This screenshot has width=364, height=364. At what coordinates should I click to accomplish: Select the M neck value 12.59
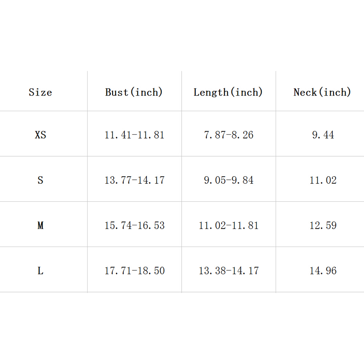(x=323, y=226)
